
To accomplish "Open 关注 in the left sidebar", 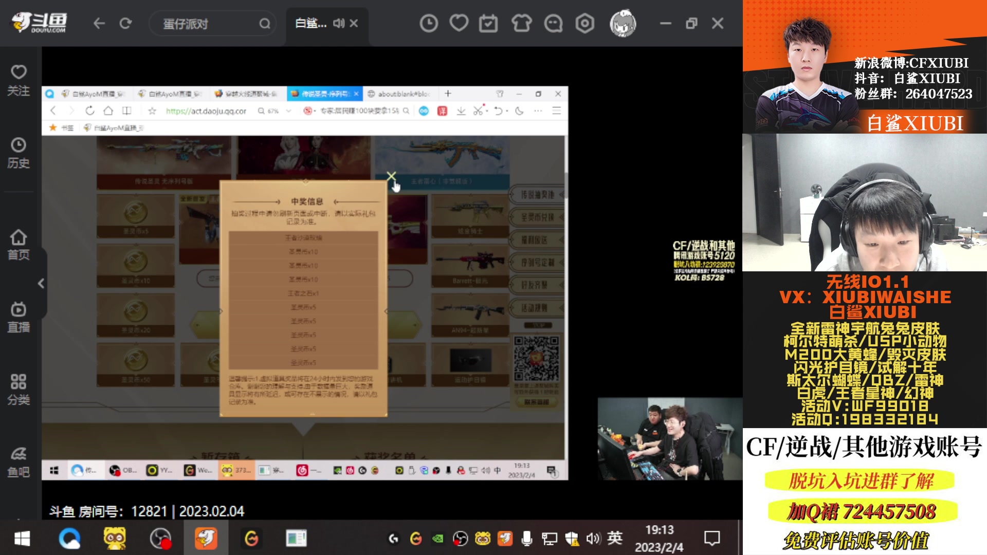I will [19, 81].
